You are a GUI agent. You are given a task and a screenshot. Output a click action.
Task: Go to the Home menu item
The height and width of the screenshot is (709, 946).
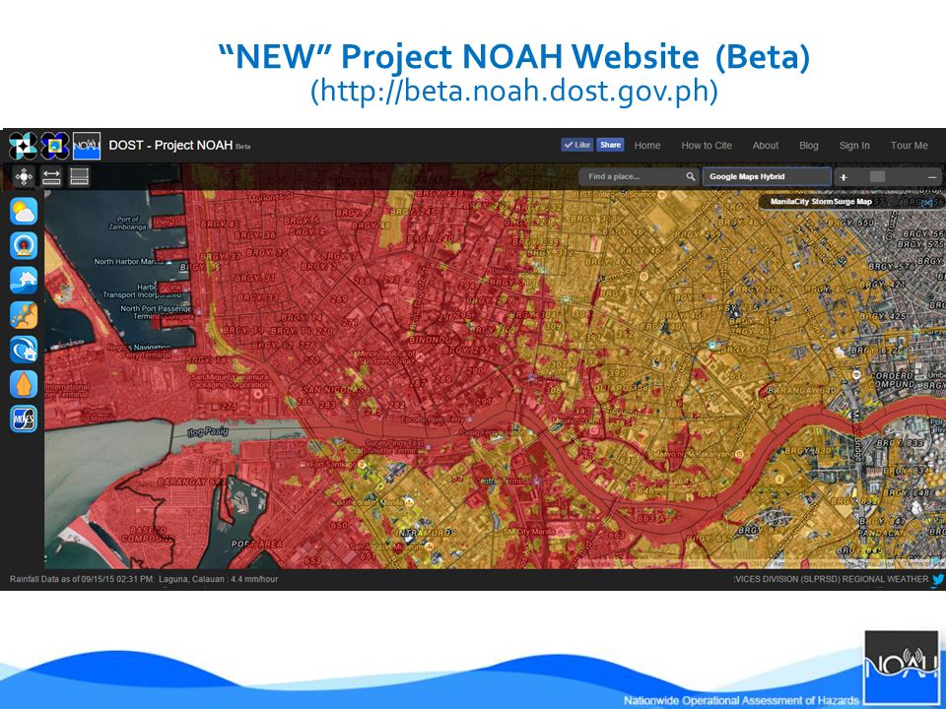(x=647, y=146)
